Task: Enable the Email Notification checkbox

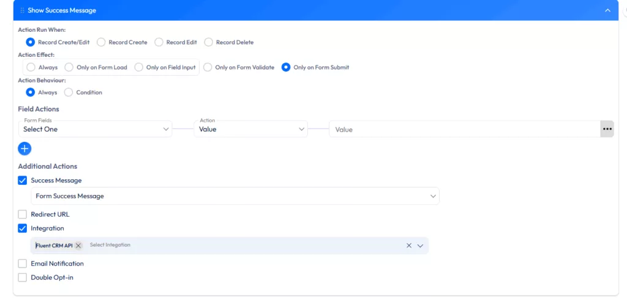Action: [23, 264]
